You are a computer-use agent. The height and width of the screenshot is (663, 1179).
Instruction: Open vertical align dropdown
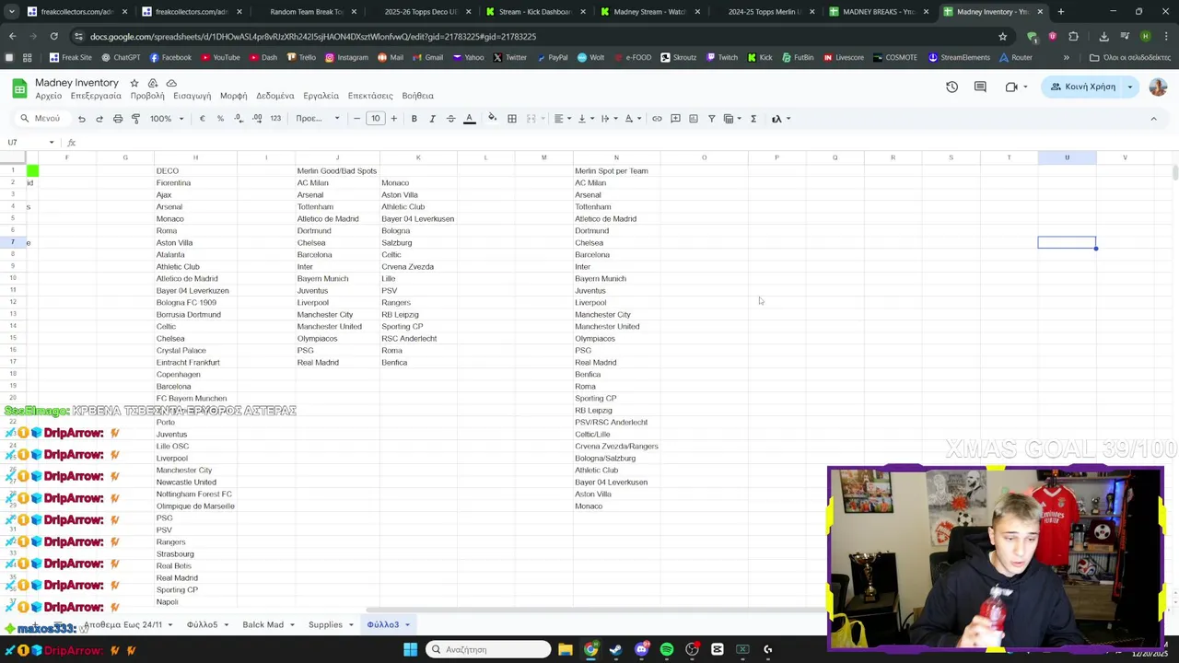click(585, 119)
